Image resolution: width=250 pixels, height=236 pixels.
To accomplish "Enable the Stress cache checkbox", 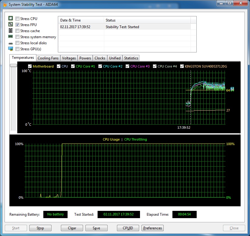I will [x=17, y=31].
